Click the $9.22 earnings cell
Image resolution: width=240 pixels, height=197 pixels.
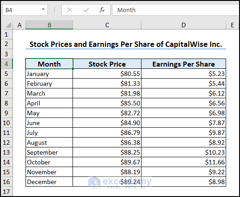click(184, 172)
